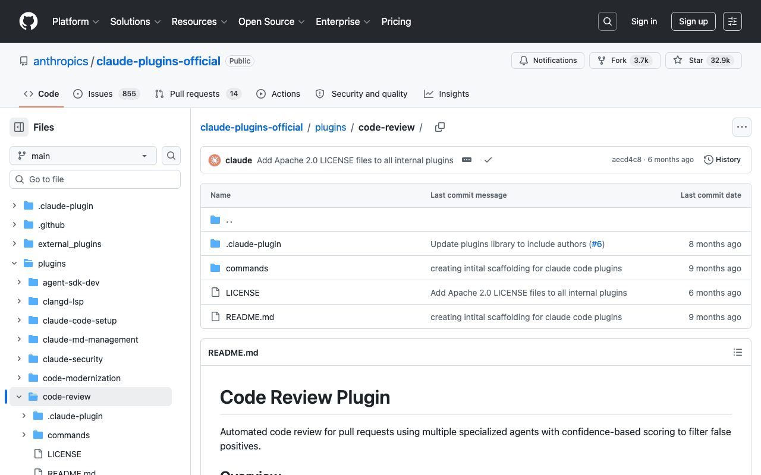
Task: Search files with the magnifier button
Action: point(171,156)
